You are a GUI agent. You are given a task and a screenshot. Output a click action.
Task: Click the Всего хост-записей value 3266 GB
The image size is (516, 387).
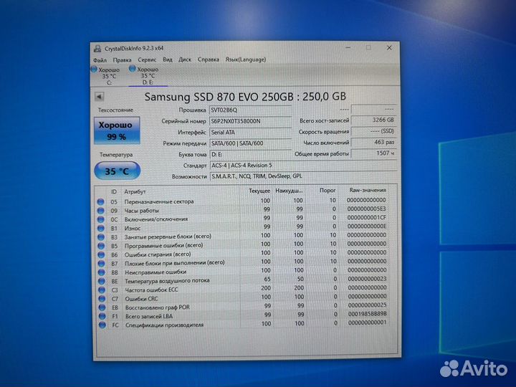tap(373, 120)
